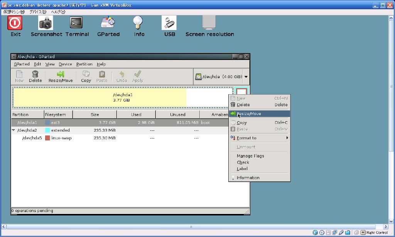Choose Check in context menu
This screenshot has width=395, height=237.
pyautogui.click(x=260, y=162)
